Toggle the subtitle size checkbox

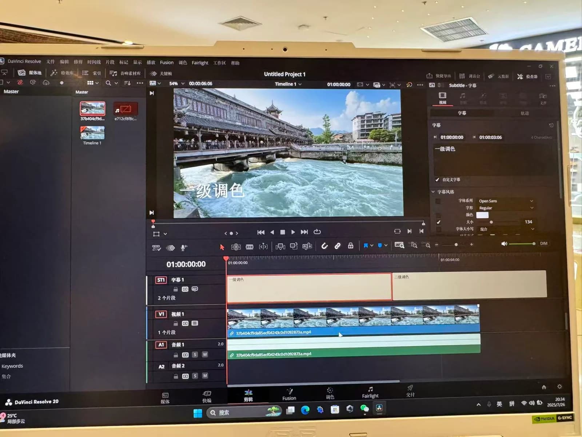438,222
